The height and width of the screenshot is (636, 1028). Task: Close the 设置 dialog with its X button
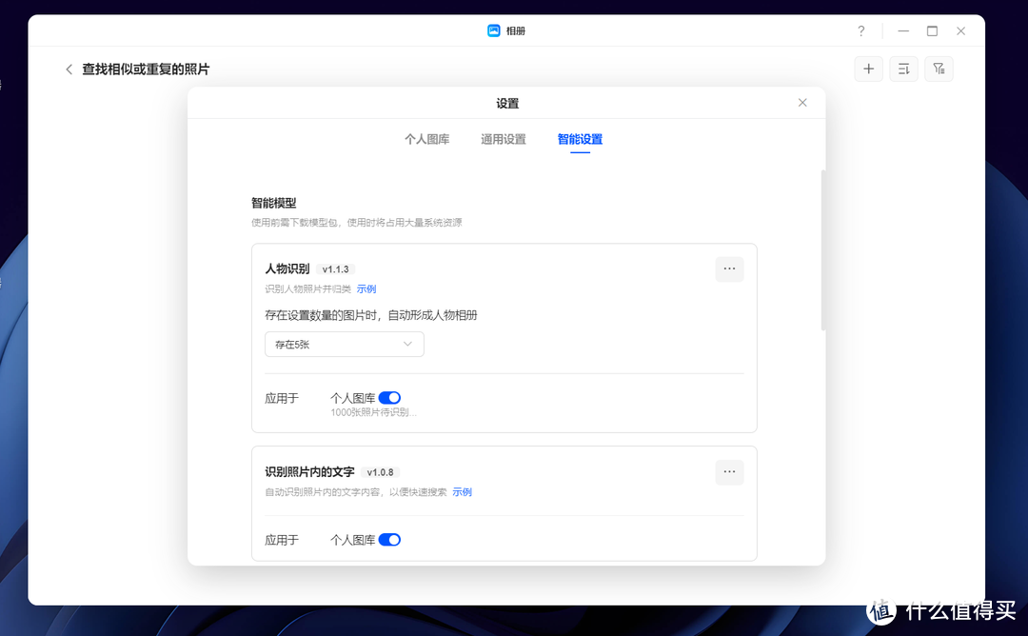(802, 102)
